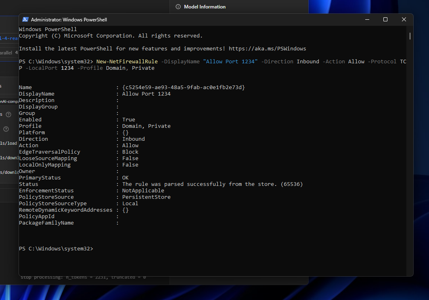Click the 'PackageFamilyName' property label
The height and width of the screenshot is (300, 429).
pos(46,223)
